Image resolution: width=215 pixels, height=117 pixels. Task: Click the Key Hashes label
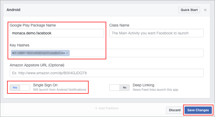pos(20,45)
